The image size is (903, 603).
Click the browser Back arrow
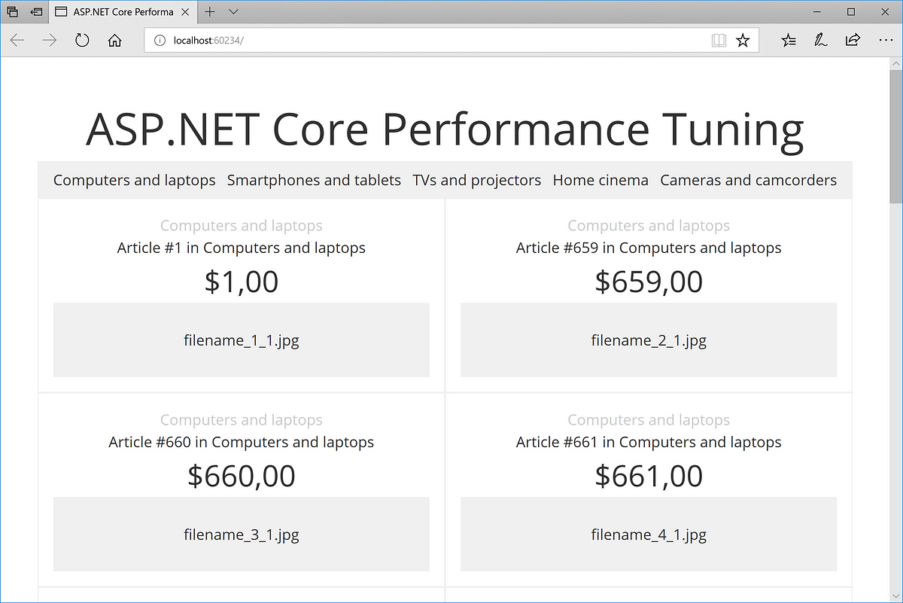point(17,41)
